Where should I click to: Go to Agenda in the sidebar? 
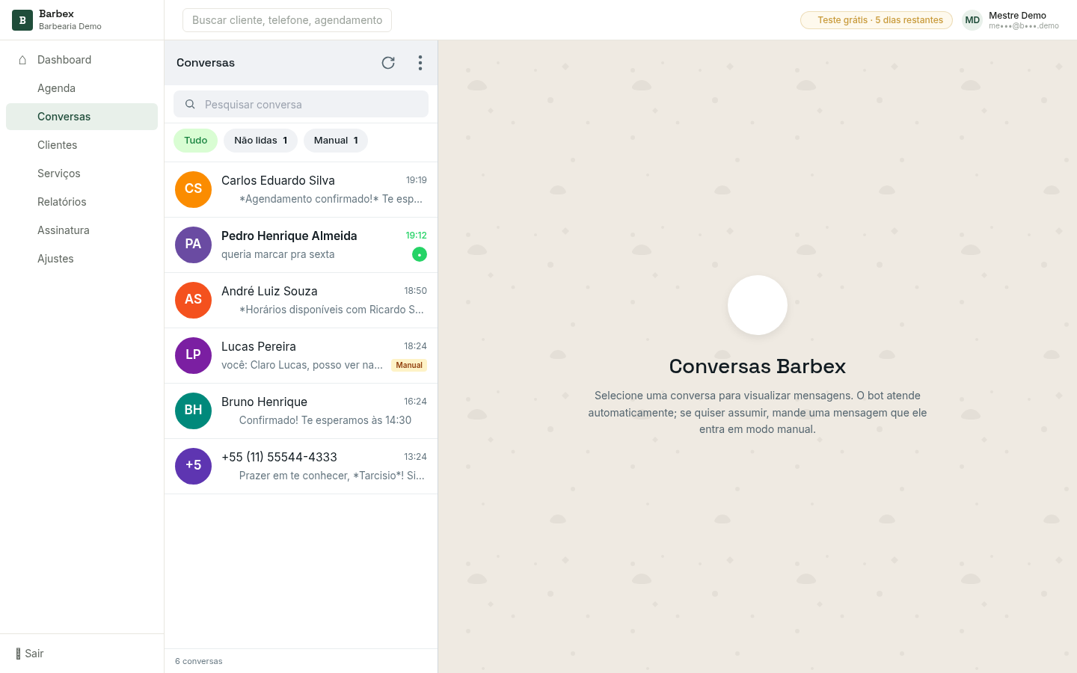[82, 88]
